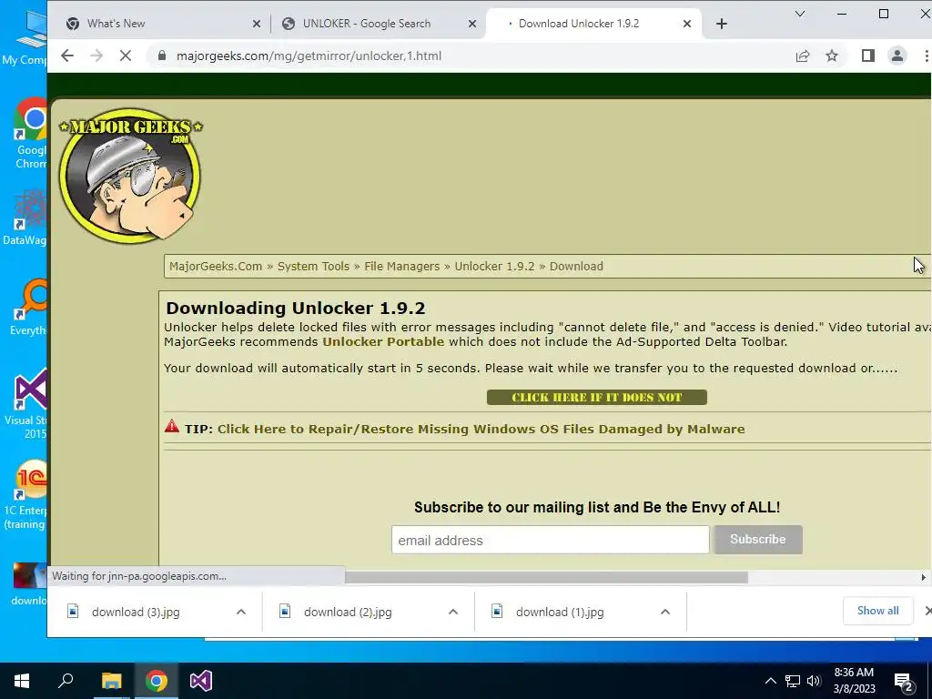Image resolution: width=932 pixels, height=699 pixels.
Task: Open tab search dropdown chevron
Action: pos(800,14)
